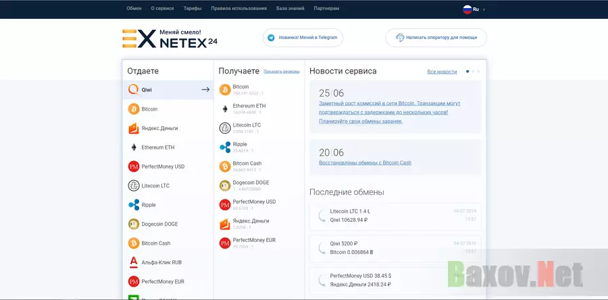Click the Ethereum ETH label under Получаете
This screenshot has height=300, width=608.
click(249, 106)
